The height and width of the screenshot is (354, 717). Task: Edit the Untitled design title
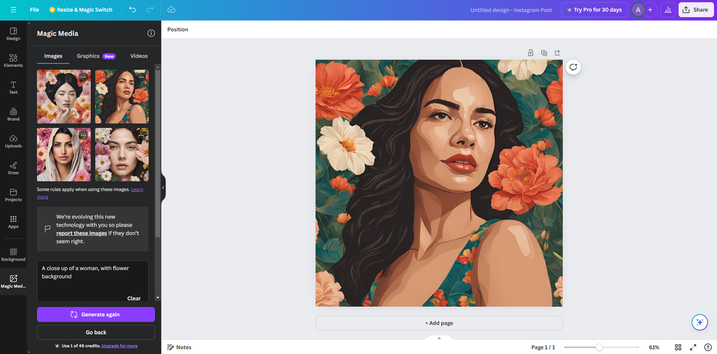tap(511, 10)
